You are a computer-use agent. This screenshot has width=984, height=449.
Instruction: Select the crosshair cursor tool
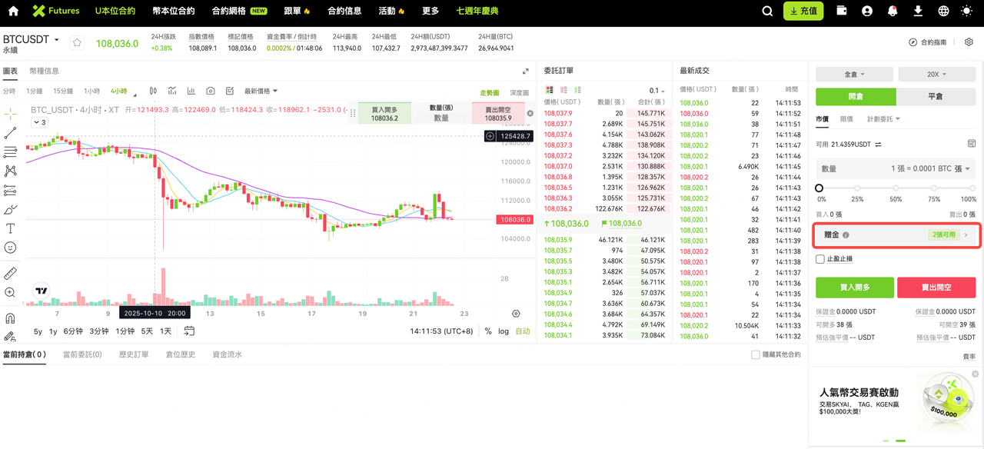click(10, 114)
